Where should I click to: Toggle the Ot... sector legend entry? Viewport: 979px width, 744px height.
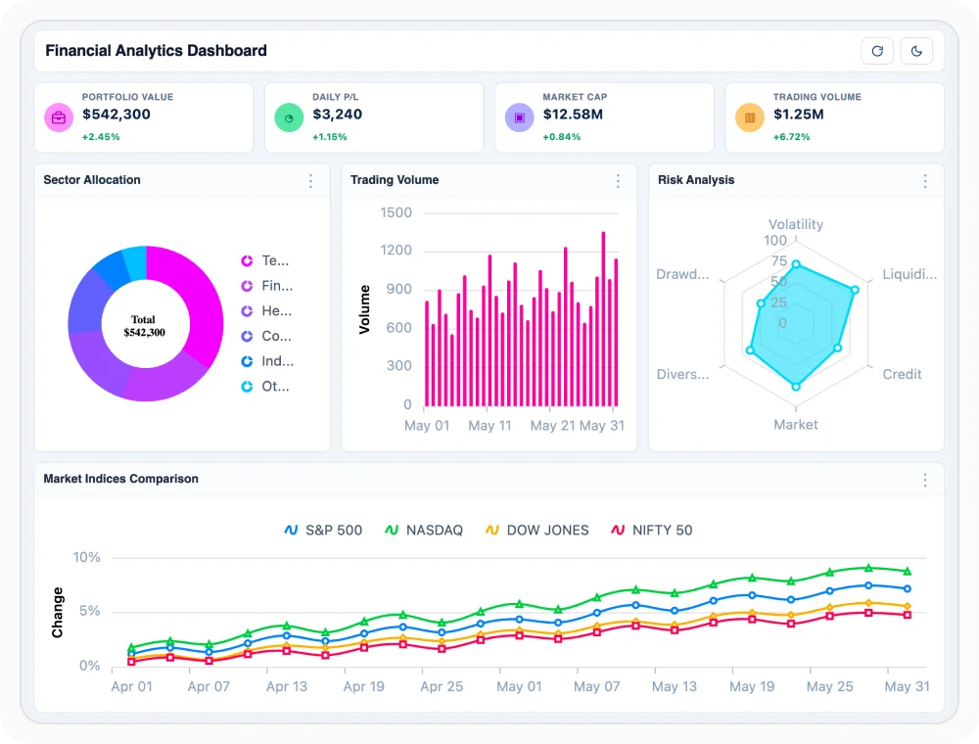265,387
